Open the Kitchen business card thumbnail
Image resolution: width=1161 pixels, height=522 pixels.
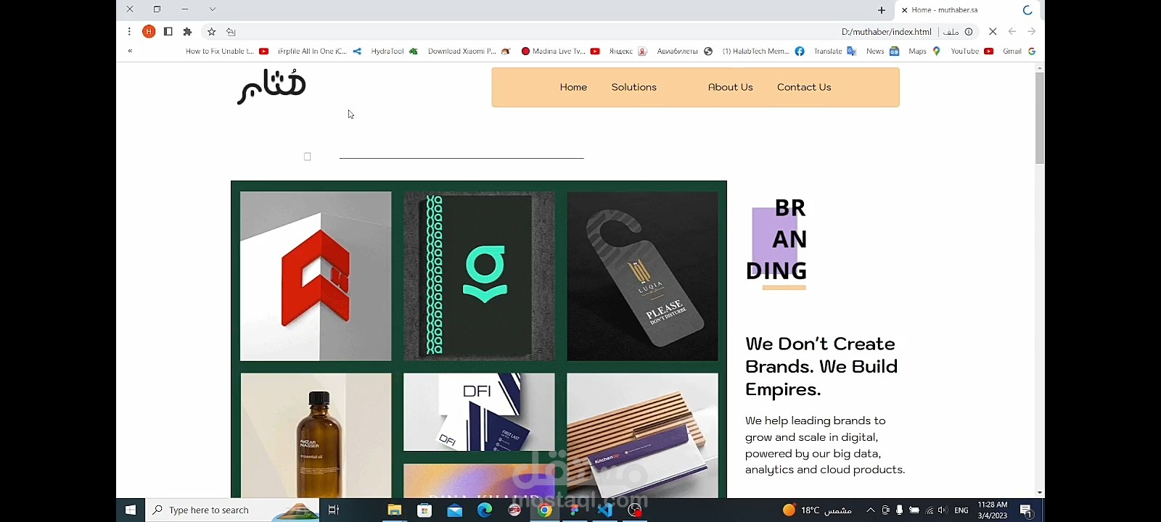tap(642, 435)
